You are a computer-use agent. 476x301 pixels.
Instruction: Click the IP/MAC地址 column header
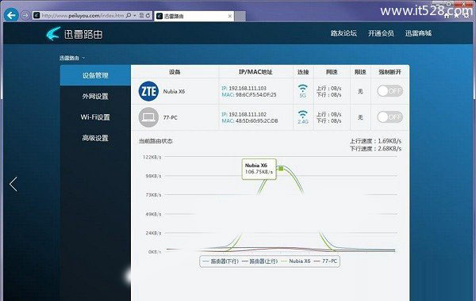(x=255, y=72)
